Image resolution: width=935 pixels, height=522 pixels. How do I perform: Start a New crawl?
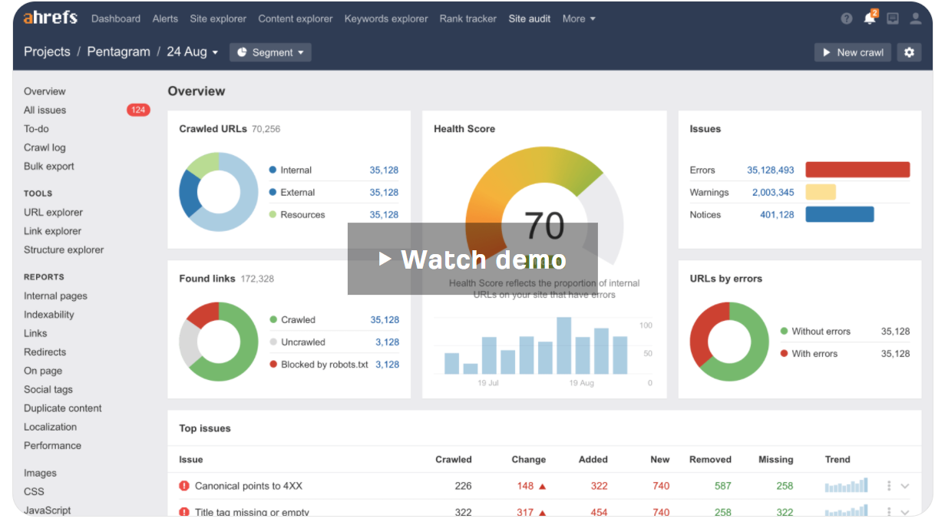tap(852, 52)
